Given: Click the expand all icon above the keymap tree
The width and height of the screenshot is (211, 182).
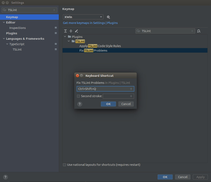Looking at the screenshot, I should 65,31.
